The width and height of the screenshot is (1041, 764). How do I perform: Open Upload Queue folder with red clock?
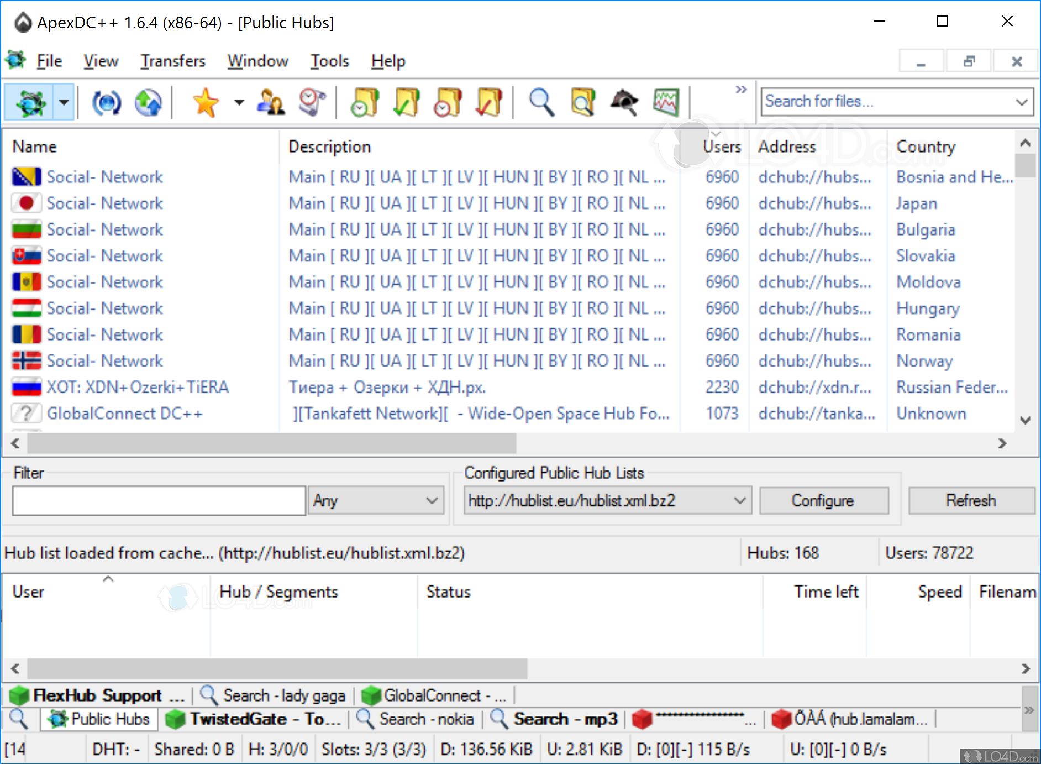pyautogui.click(x=448, y=102)
